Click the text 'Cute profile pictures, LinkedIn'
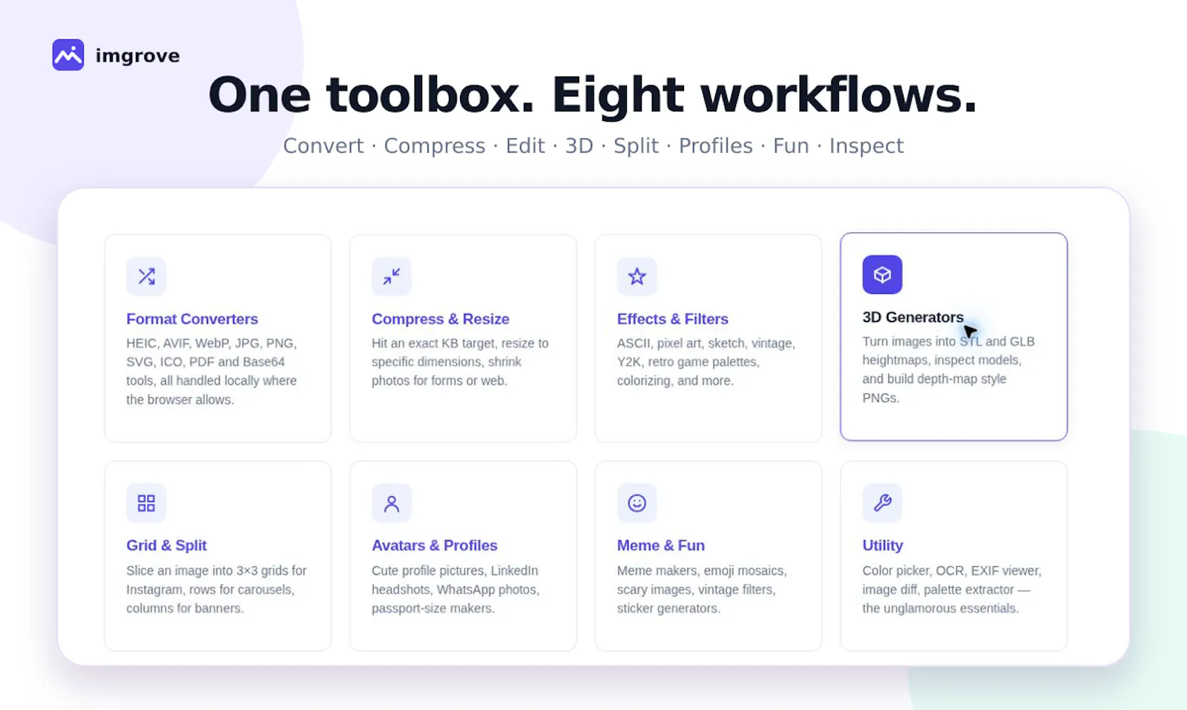The image size is (1187, 710). click(x=456, y=589)
